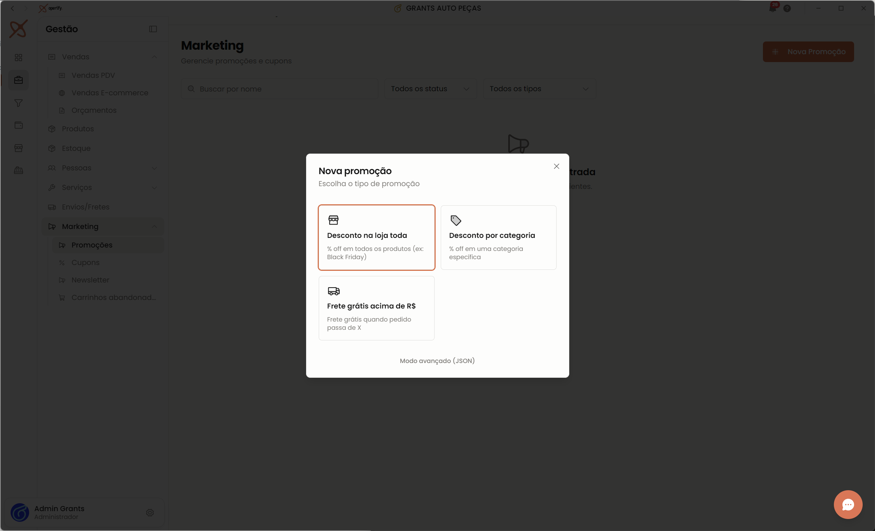Open the dashboard grid icon in rail
Screen dimensions: 875x531
(x=19, y=58)
